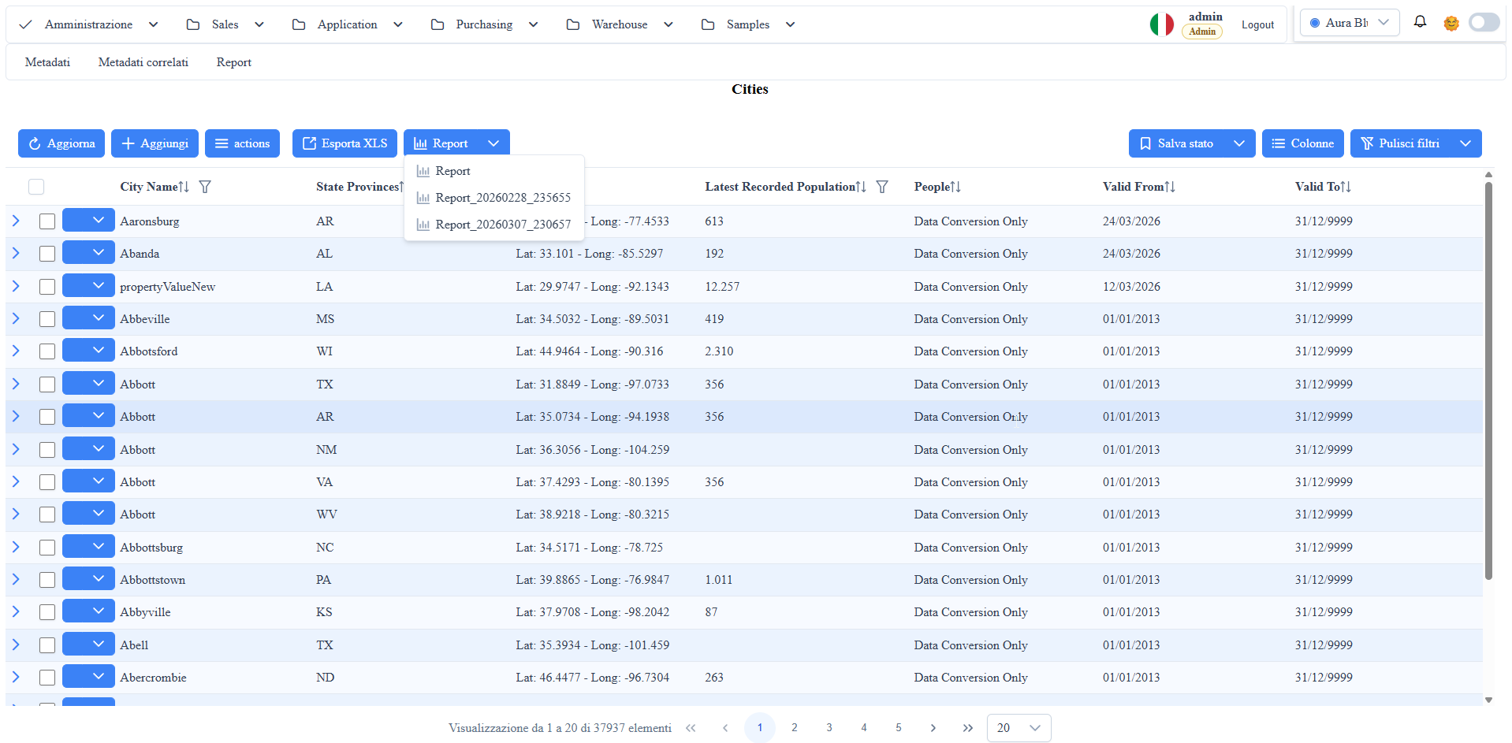The image size is (1512, 743).
Task: Open the Amministrazione menu
Action: (88, 24)
